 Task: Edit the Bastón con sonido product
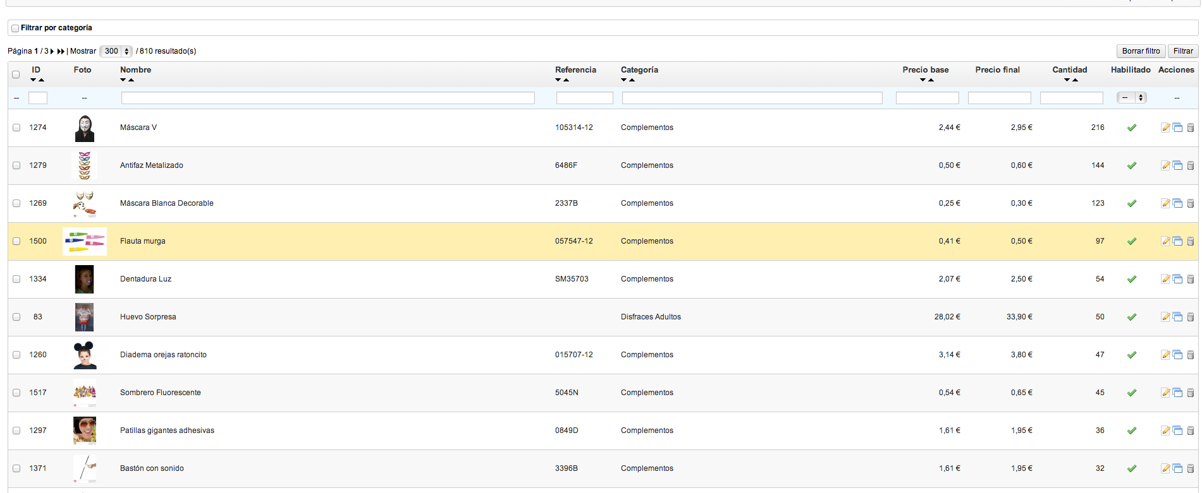(1165, 468)
